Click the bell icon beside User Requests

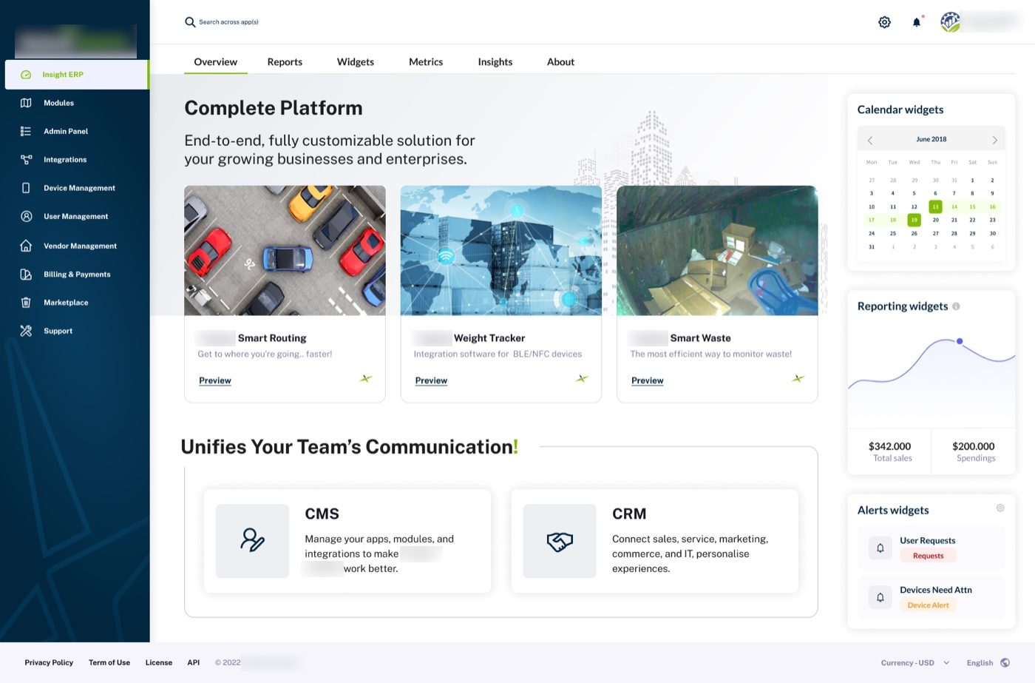pos(880,548)
